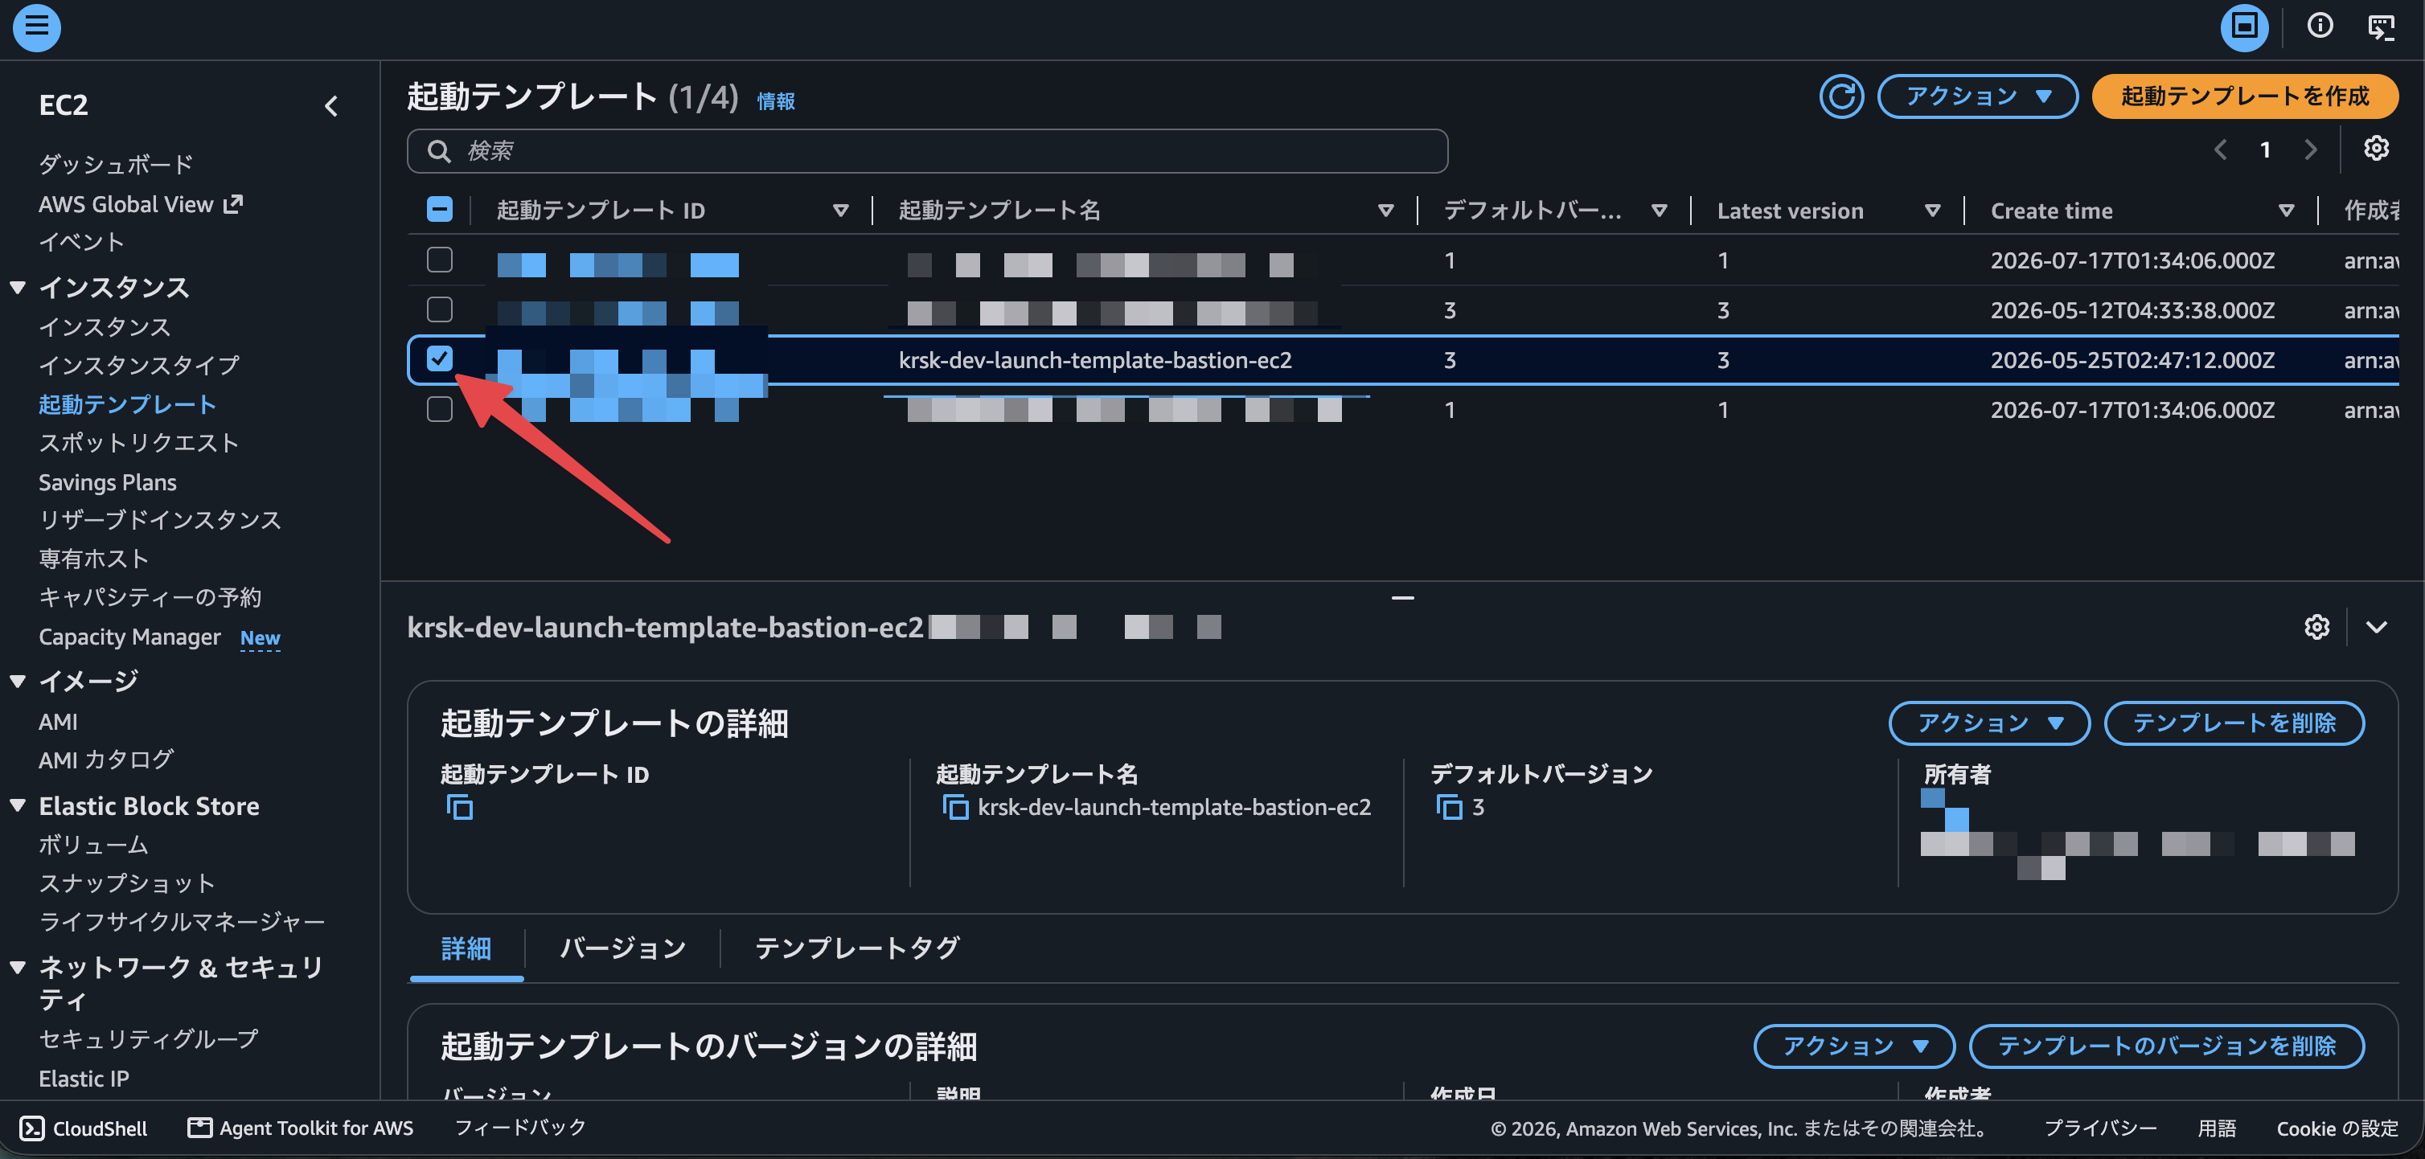Sort by デフォルトバージョン column

click(1660, 211)
